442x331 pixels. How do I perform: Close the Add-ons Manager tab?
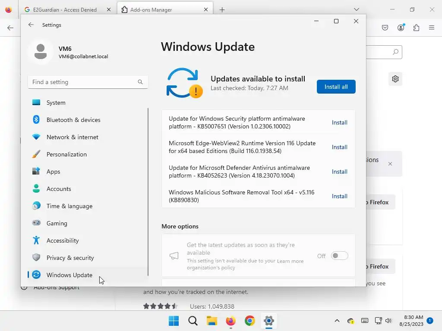coord(206,9)
